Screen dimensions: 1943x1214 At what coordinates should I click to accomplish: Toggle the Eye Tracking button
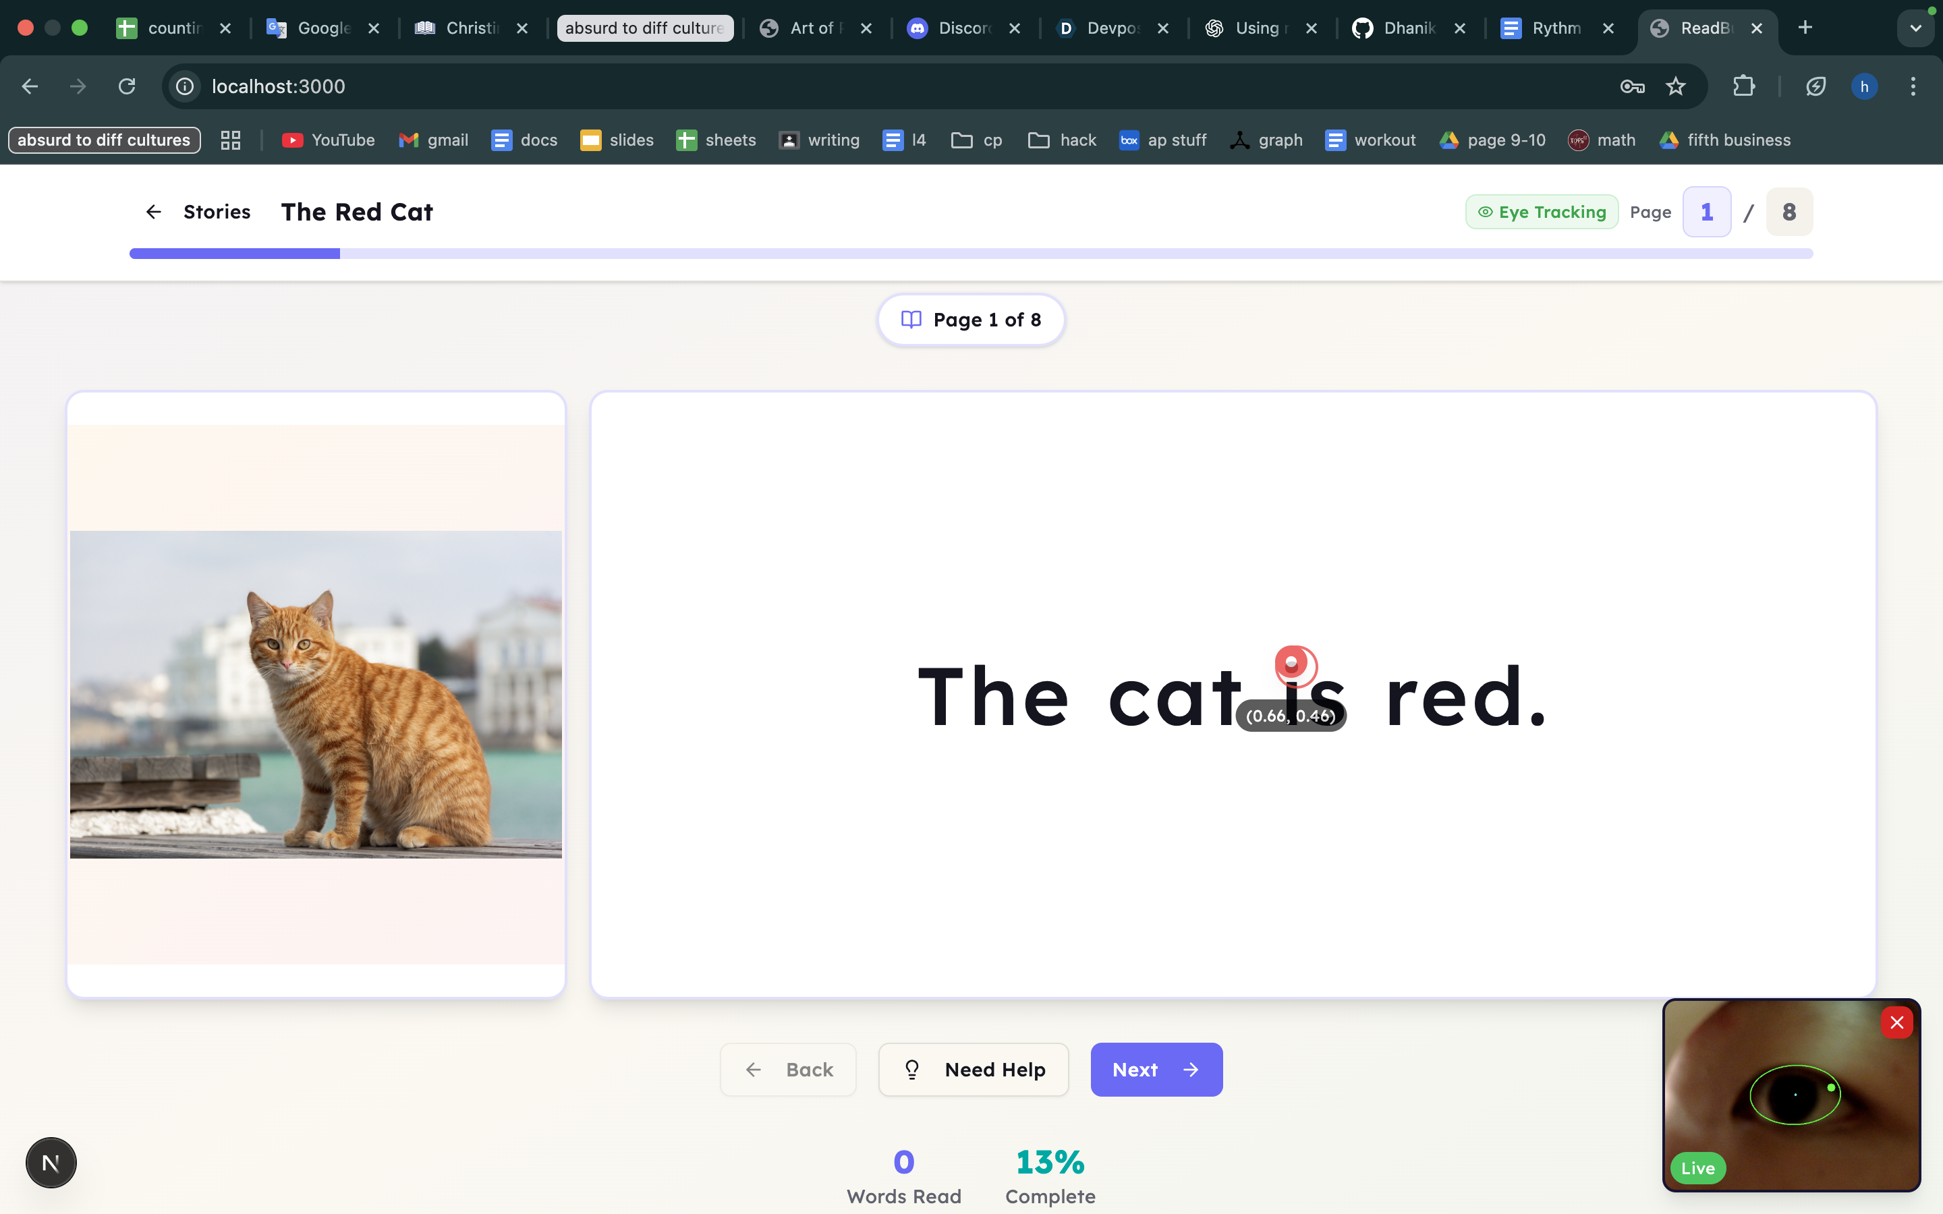[1542, 212]
